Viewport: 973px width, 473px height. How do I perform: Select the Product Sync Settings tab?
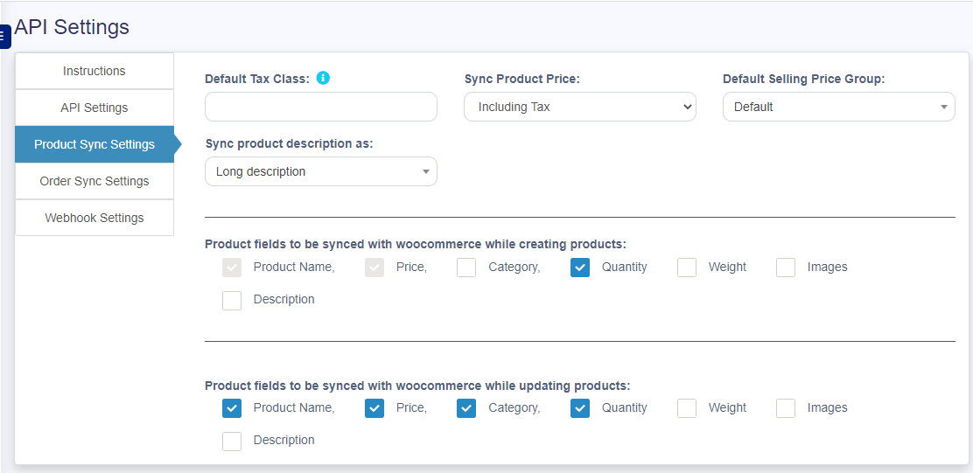pos(94,144)
